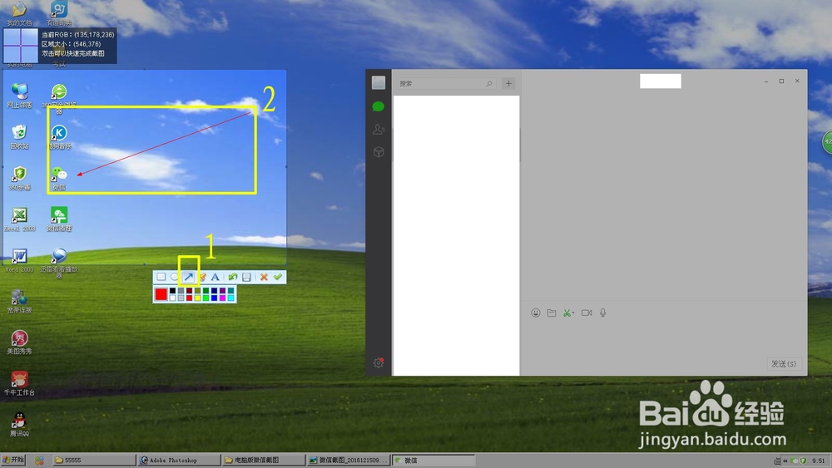Select the text 'A' tool

(215, 277)
